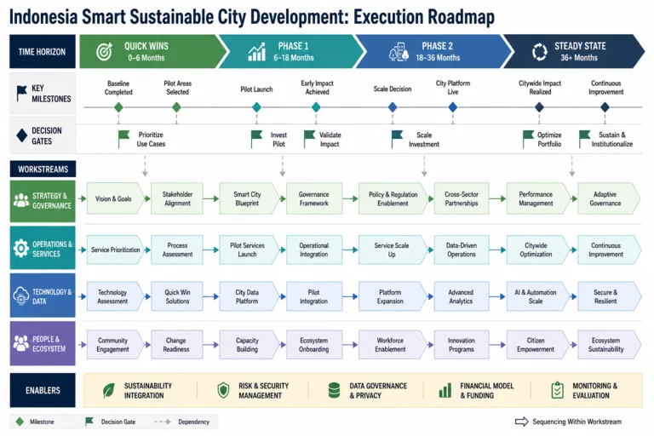Select the Scale Decision milestone diamond
This screenshot has height=436, width=654.
[x=393, y=107]
